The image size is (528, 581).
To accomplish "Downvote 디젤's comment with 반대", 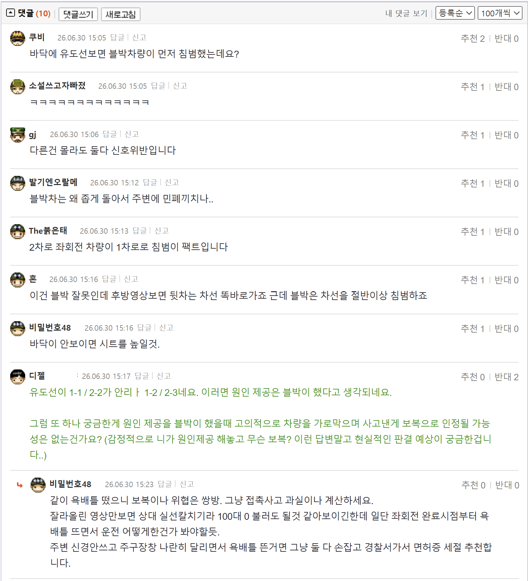I will (506, 377).
